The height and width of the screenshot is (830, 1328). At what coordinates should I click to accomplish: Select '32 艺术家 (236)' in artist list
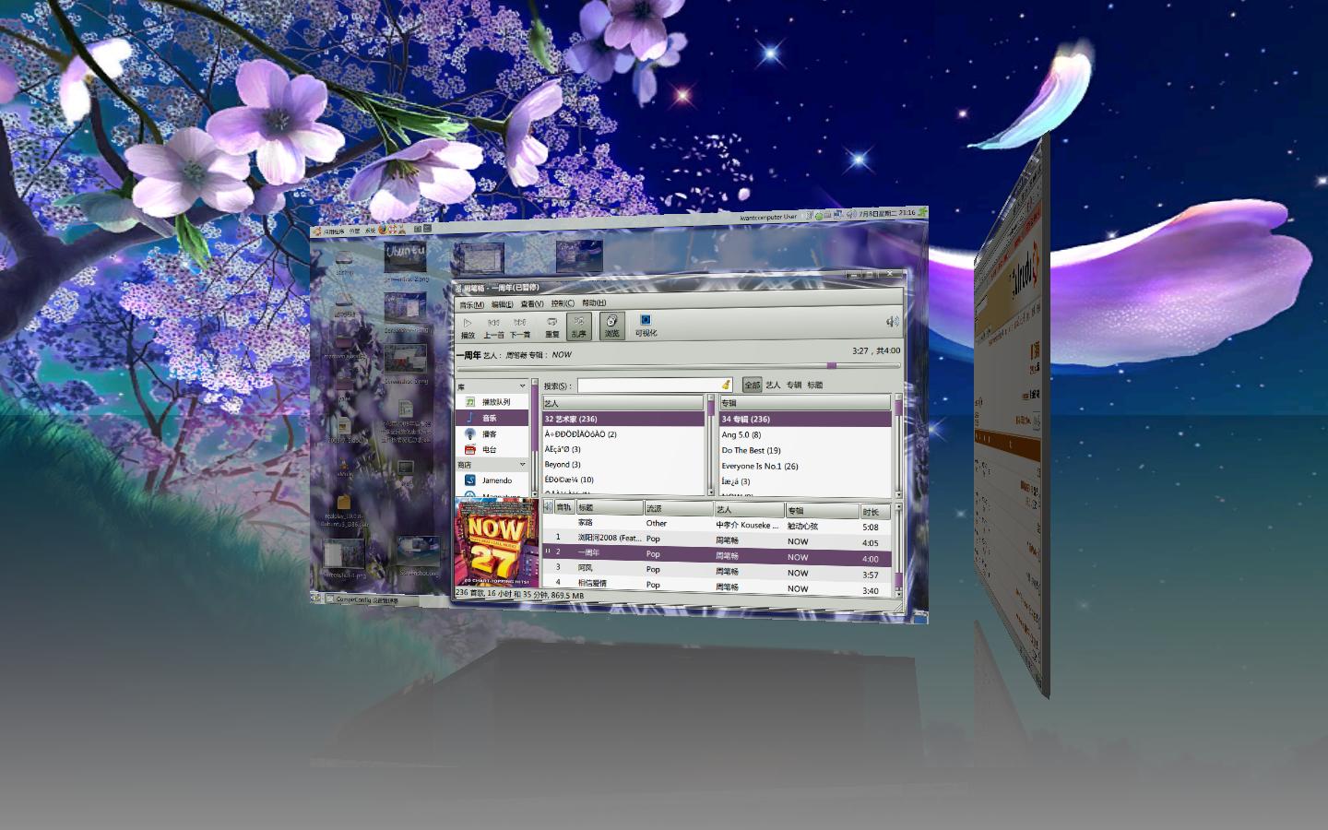click(x=622, y=419)
